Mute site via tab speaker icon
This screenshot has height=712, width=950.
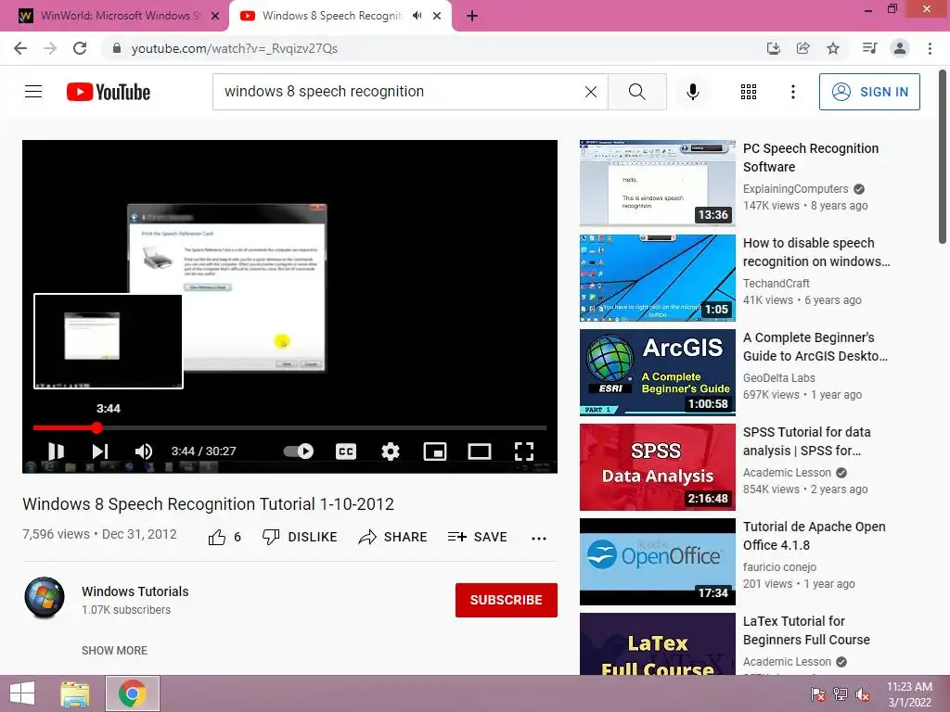click(417, 16)
